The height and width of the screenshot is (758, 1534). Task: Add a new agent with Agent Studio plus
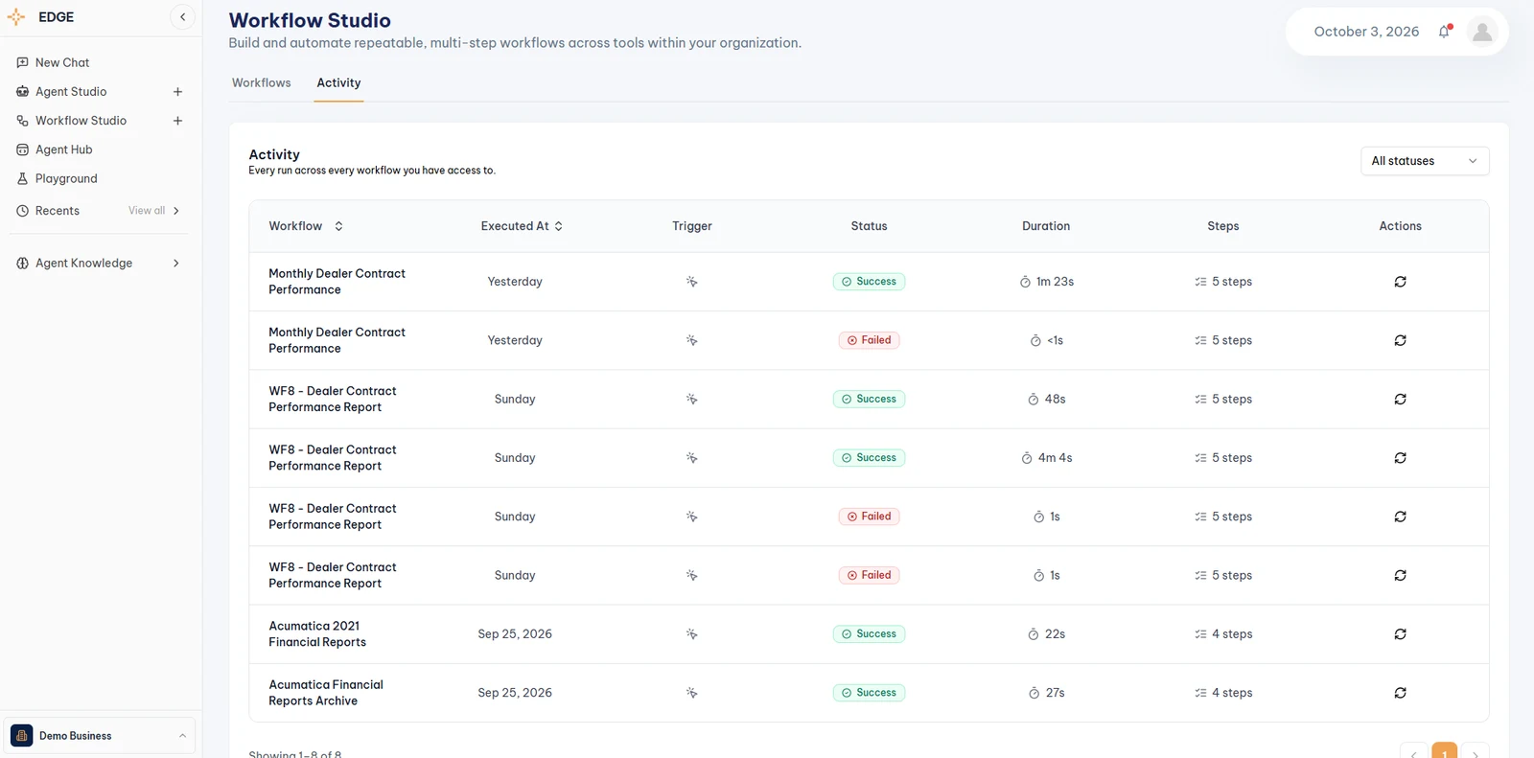pyautogui.click(x=177, y=92)
